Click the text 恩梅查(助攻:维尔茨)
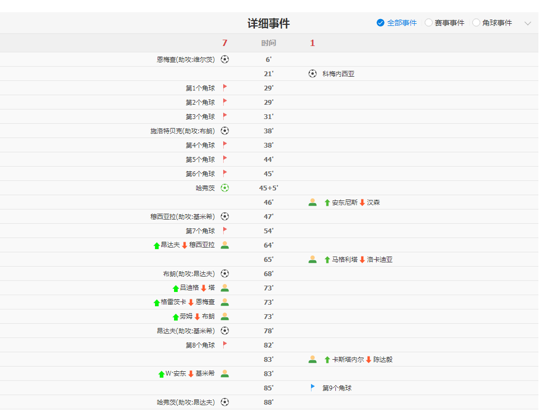The width and height of the screenshot is (540, 411). click(x=186, y=60)
